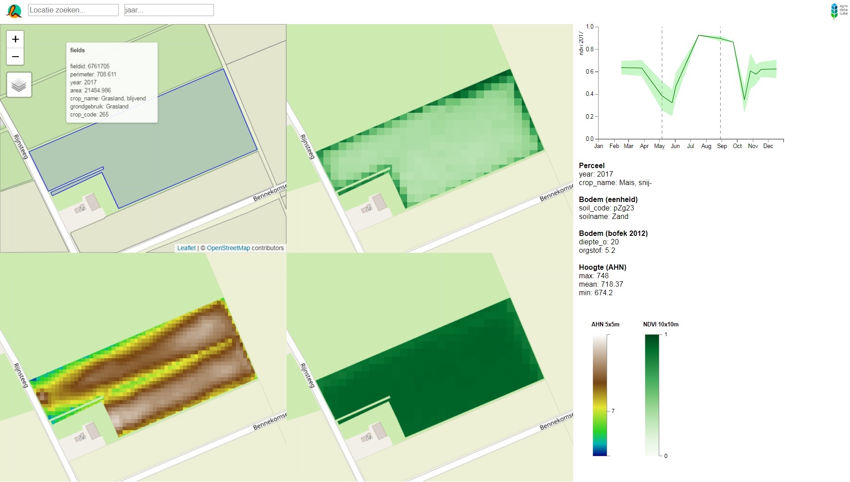Click the fieldid 6761705 popup text

tap(90, 66)
